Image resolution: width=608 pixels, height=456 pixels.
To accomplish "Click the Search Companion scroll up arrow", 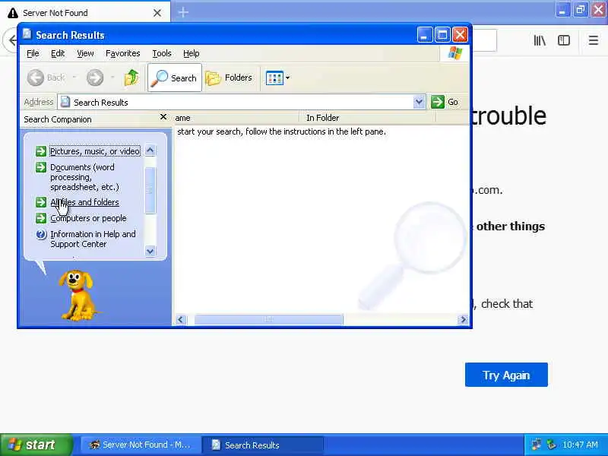I will point(150,150).
